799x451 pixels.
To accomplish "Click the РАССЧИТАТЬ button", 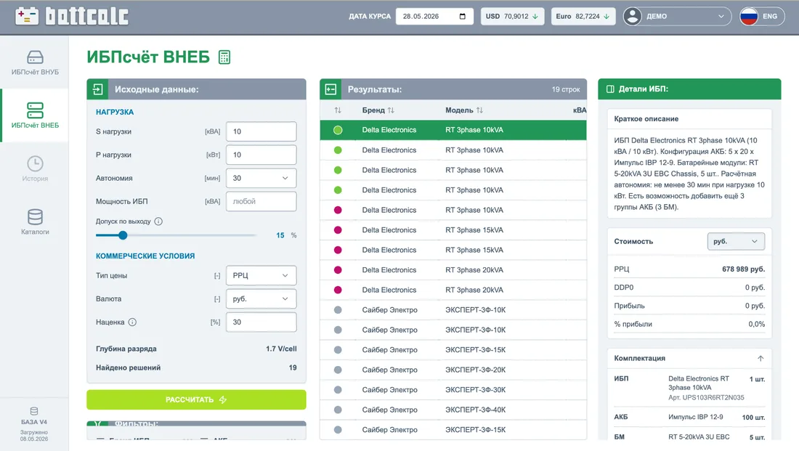I will (x=196, y=399).
